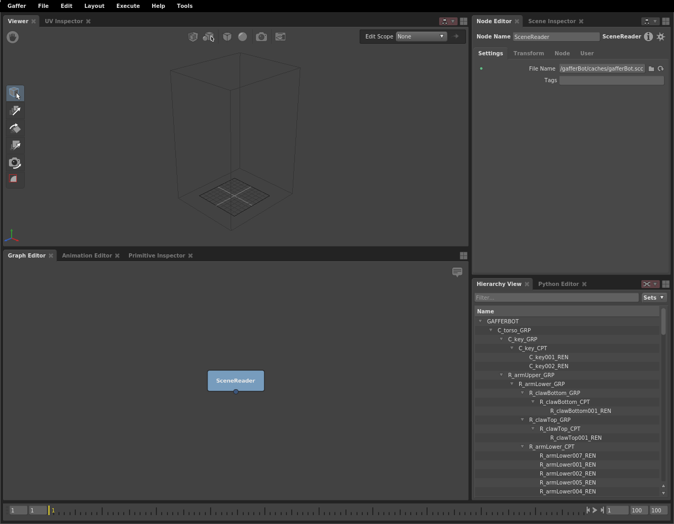Image resolution: width=674 pixels, height=524 pixels.
Task: Open Hierarchy View panel layout grid icon
Action: pos(666,284)
